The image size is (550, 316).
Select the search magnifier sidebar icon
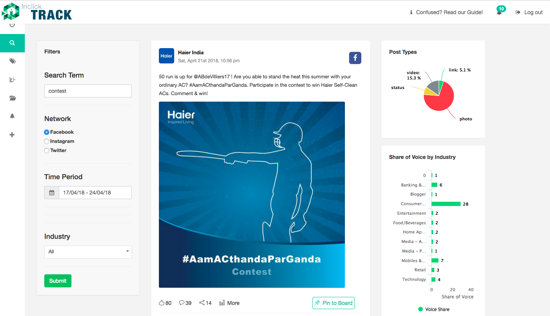[x=12, y=43]
